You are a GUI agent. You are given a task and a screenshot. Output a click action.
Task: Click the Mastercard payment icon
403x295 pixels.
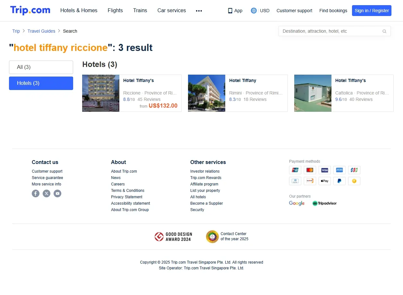pyautogui.click(x=310, y=170)
